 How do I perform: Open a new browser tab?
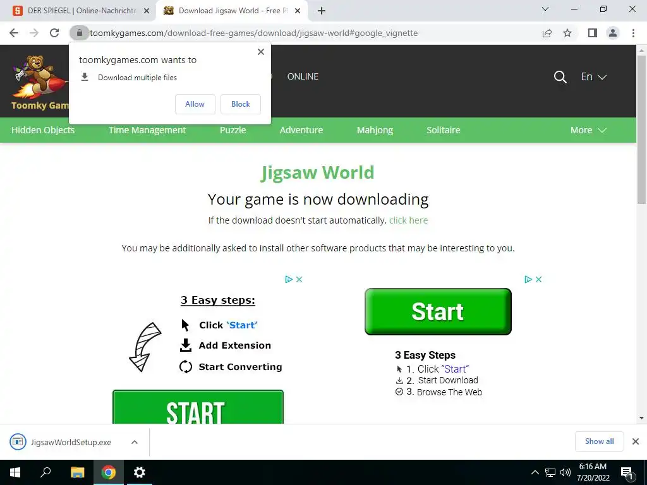(x=322, y=11)
